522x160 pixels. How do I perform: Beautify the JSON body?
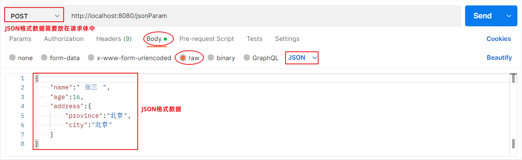point(499,58)
